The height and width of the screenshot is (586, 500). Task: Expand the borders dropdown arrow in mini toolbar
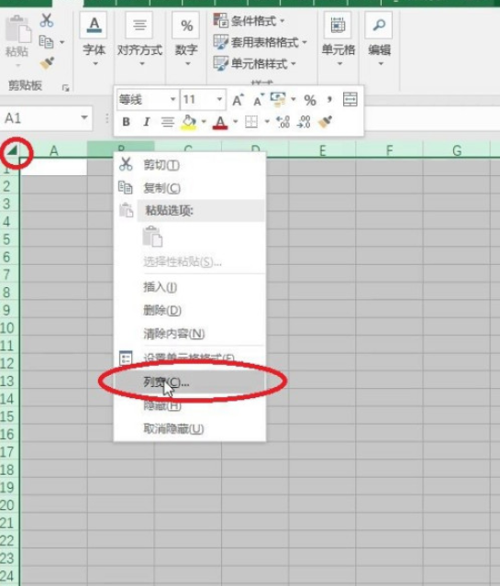click(x=267, y=121)
